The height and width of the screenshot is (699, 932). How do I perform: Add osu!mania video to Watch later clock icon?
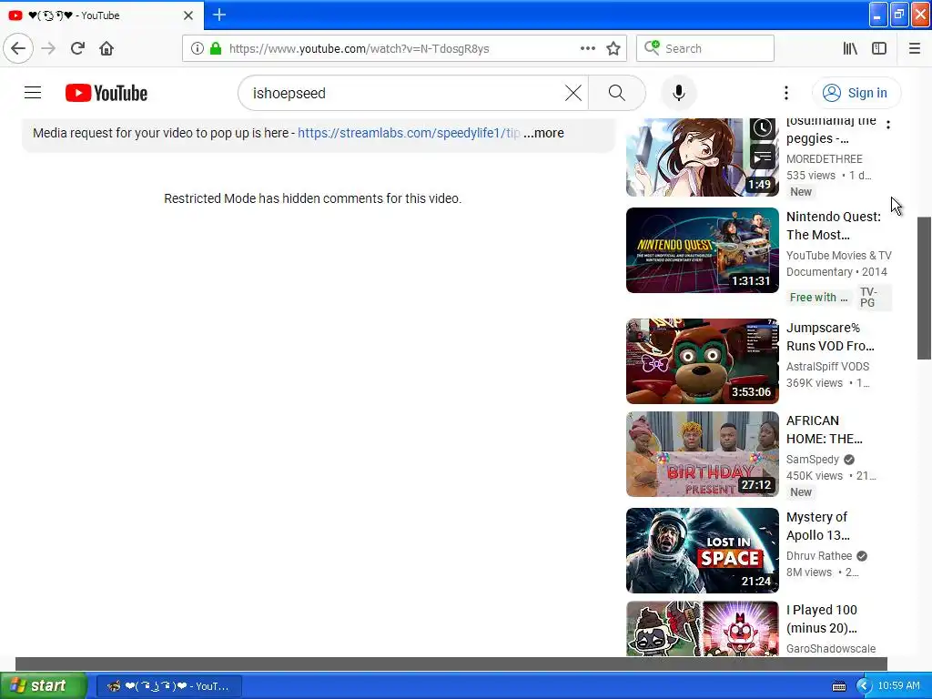[x=763, y=127]
